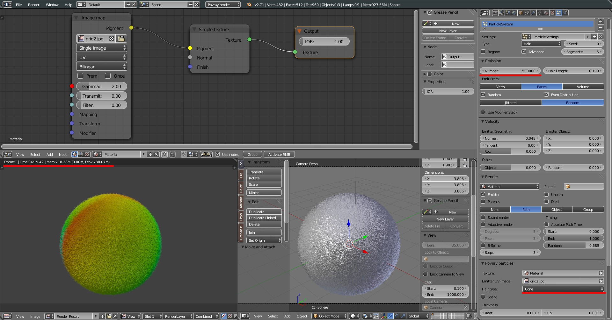Open the Render properties camera tab
The width and height of the screenshot is (612, 320).
point(495,13)
